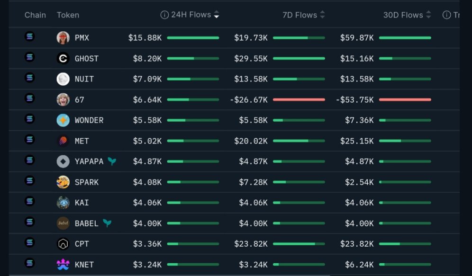Click the NUIT moon token icon

point(63,79)
